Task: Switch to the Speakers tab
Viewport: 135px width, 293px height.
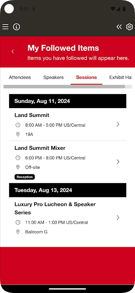Action: [53, 77]
